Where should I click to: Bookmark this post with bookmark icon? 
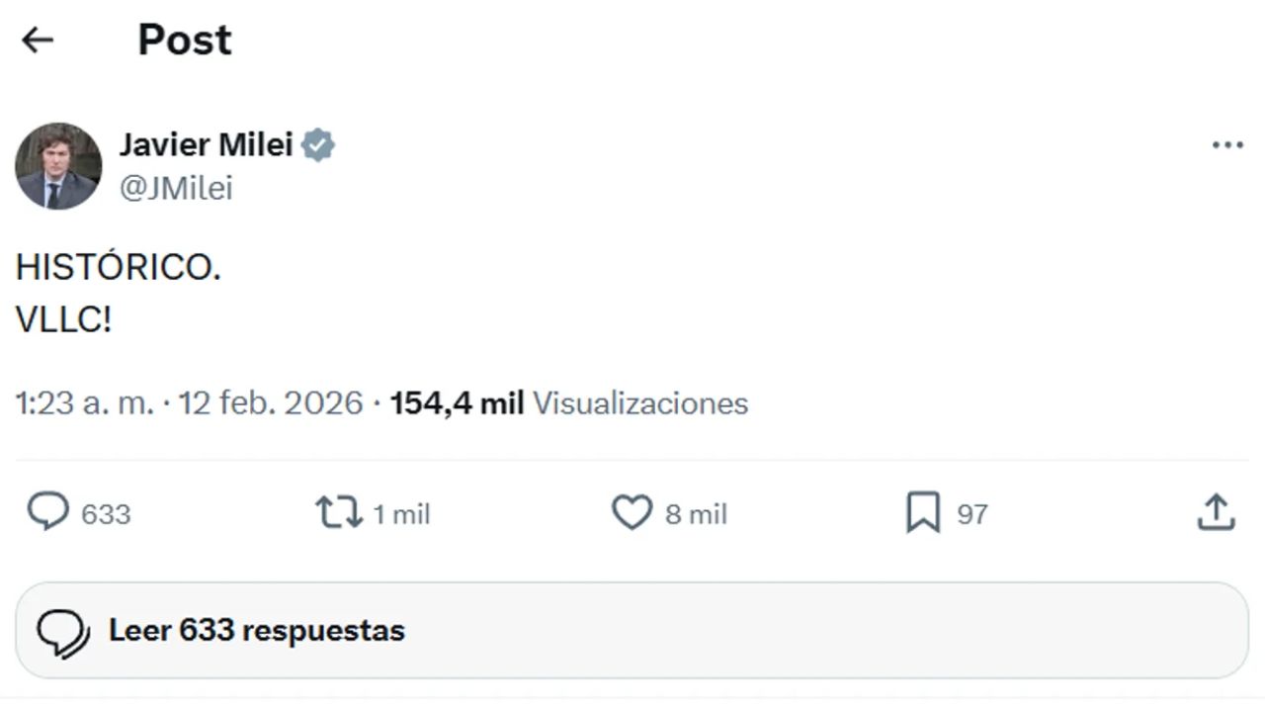pos(923,513)
